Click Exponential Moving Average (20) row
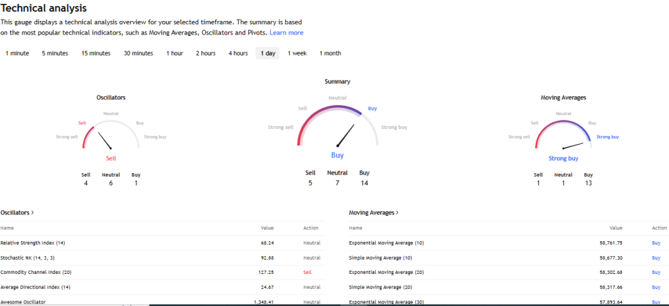Viewport: 669px width, 306px height. click(508, 272)
